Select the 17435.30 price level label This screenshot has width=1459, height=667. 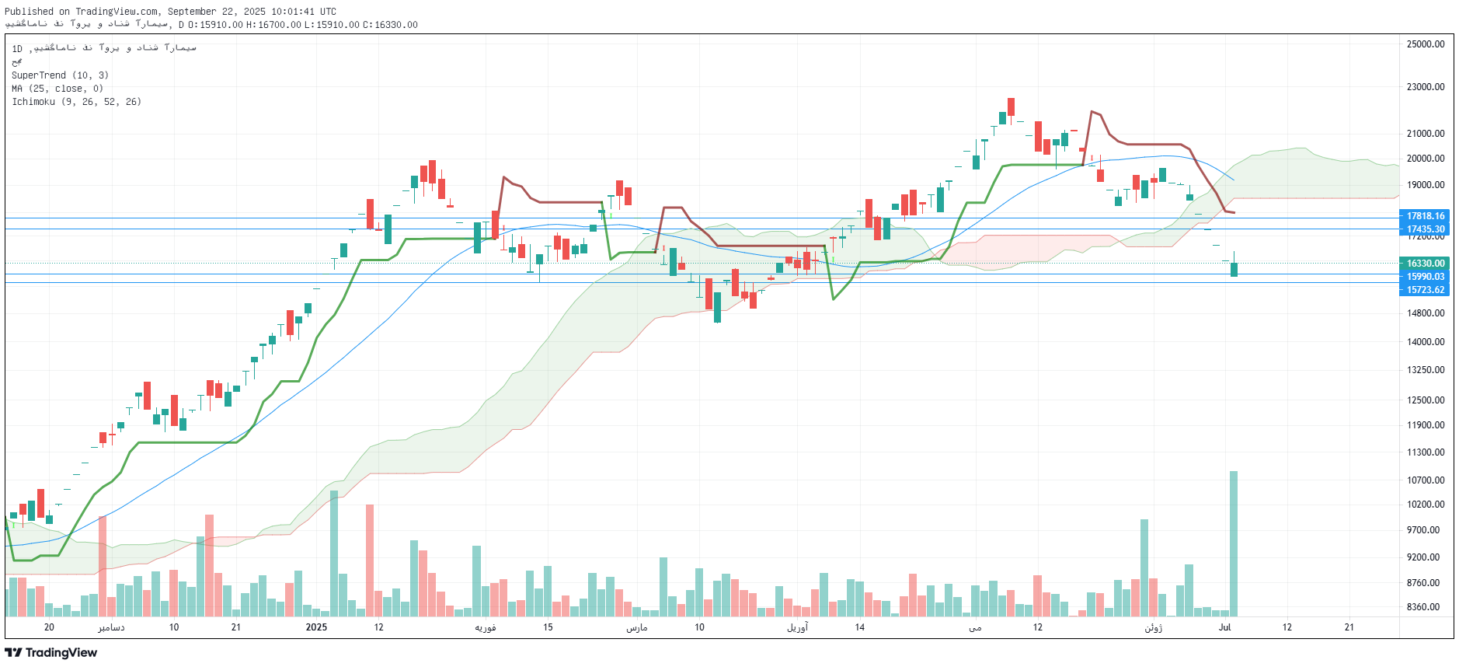(1425, 229)
